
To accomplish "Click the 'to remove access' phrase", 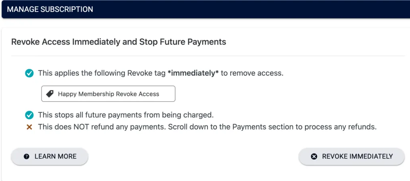I will click(x=252, y=73).
